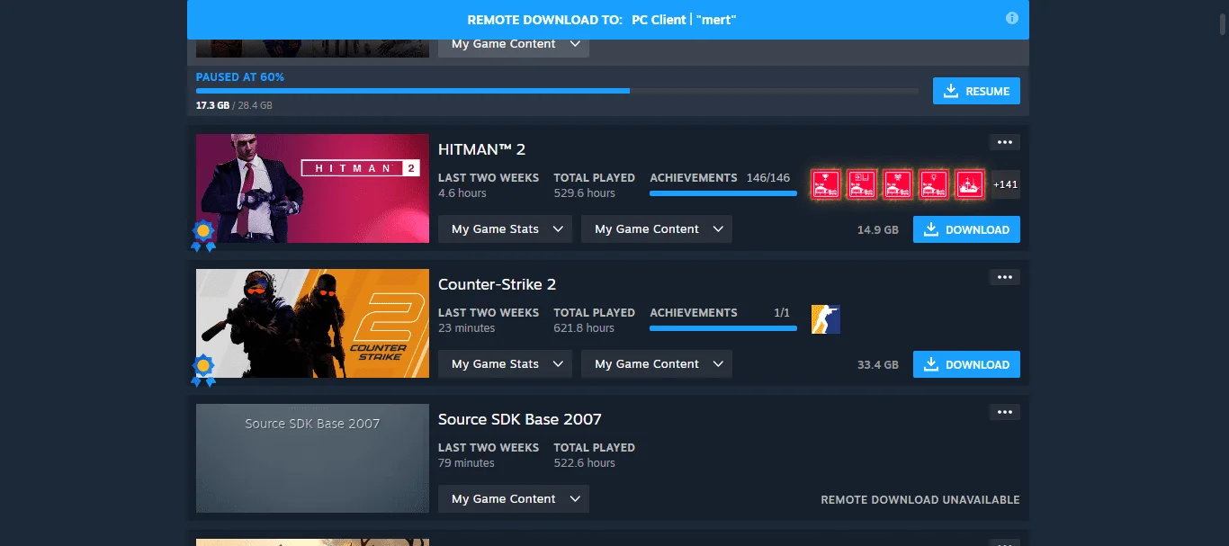
Task: Click HITMAN 2 last two weeks 4.6 hours
Action: [489, 185]
